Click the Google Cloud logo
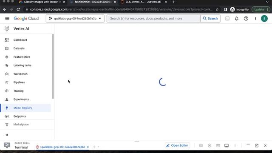 point(26,18)
